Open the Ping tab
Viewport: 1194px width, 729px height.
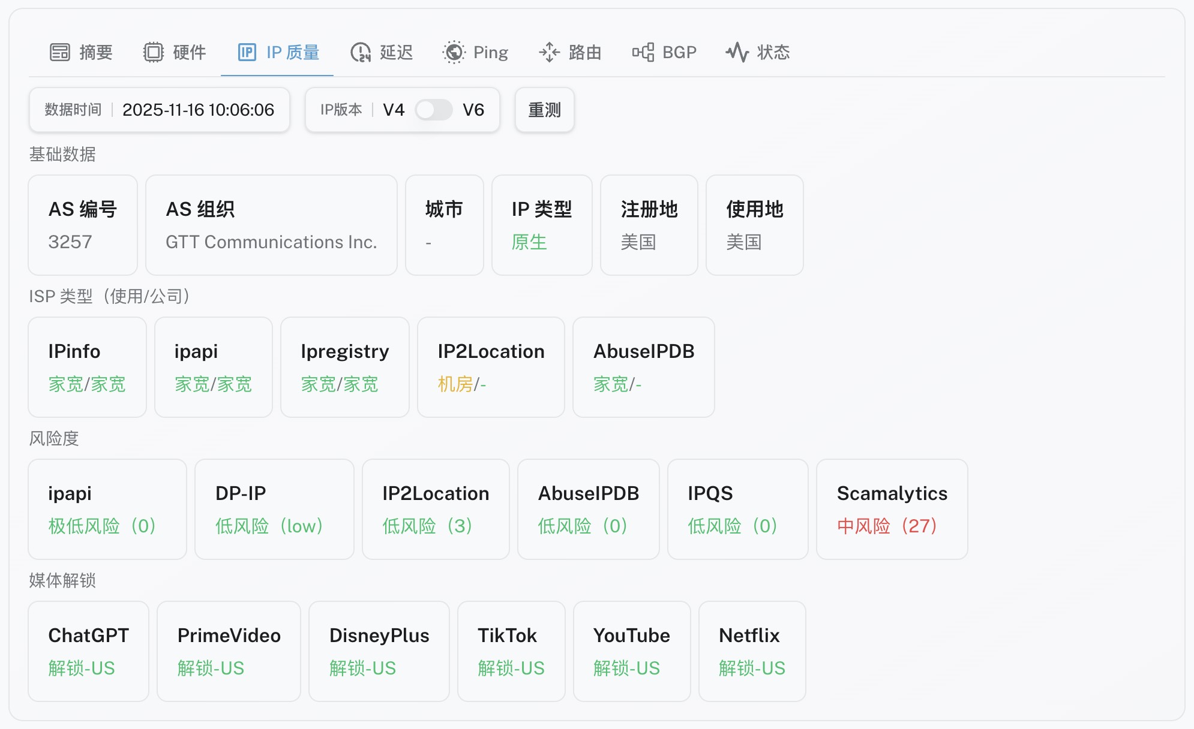pyautogui.click(x=490, y=52)
